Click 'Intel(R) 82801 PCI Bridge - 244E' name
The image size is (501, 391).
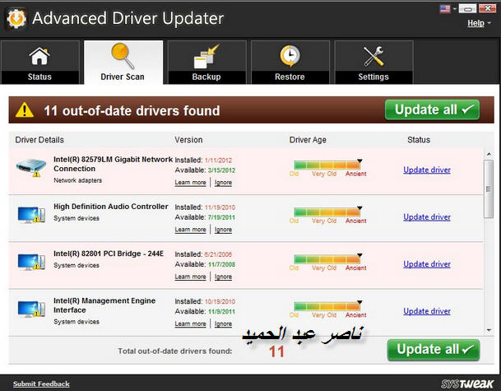click(109, 254)
